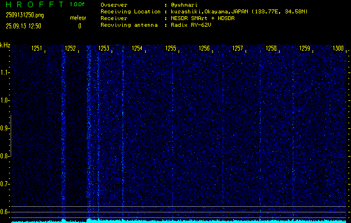Click the kHz axis unit label
The height and width of the screenshot is (223, 351).
click(5, 45)
